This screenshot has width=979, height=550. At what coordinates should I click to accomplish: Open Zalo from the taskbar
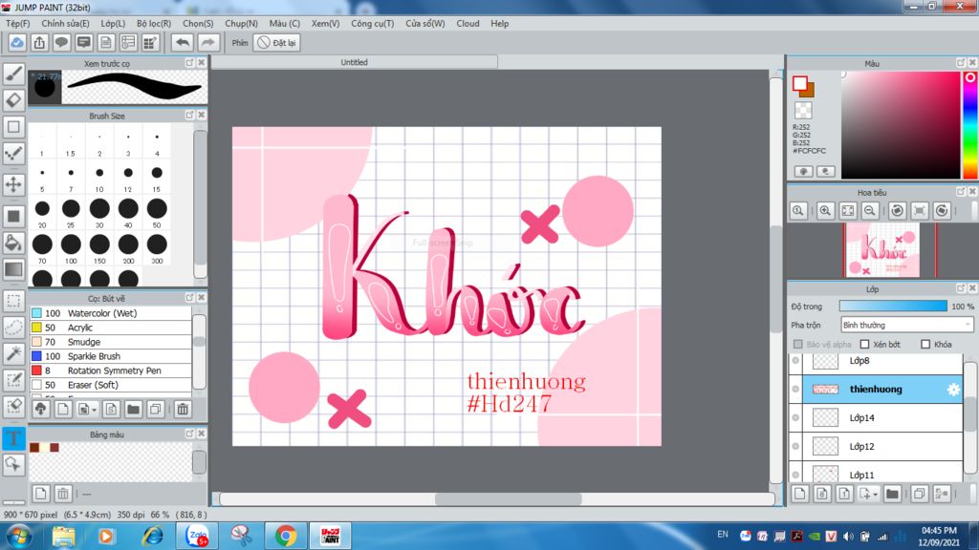pyautogui.click(x=197, y=536)
